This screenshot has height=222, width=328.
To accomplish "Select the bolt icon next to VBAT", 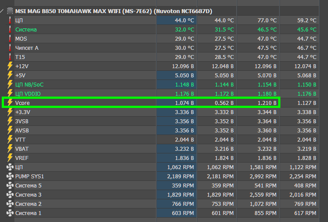I will coord(10,149).
